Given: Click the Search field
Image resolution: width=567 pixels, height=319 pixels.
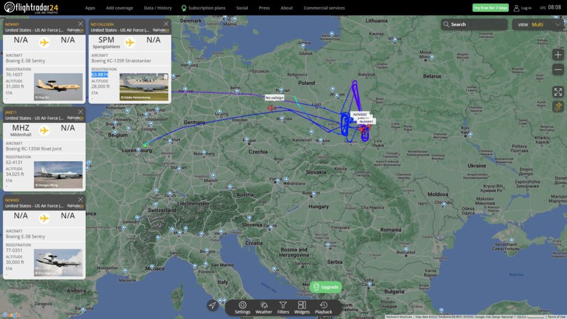Looking at the screenshot, I should click(x=474, y=24).
